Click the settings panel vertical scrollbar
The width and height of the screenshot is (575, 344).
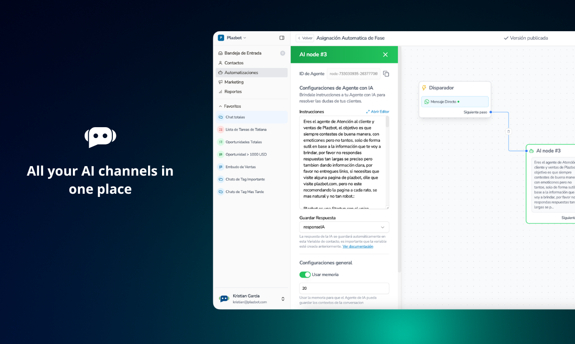399,158
